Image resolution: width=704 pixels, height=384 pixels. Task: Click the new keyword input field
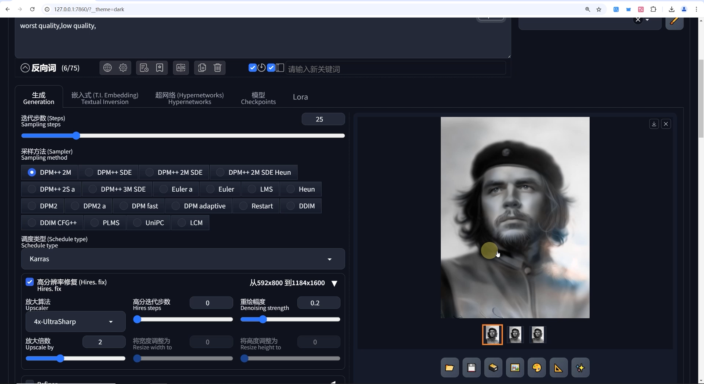pyautogui.click(x=395, y=69)
